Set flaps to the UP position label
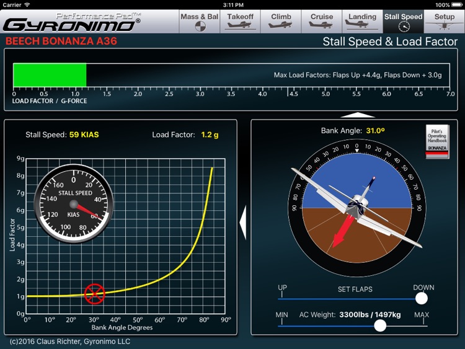465x349 pixels. point(282,288)
